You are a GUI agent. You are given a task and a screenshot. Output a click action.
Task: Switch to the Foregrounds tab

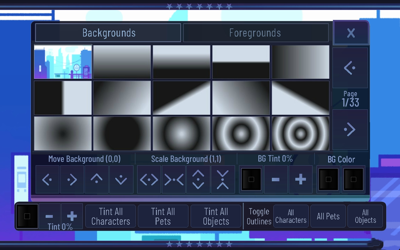(255, 33)
